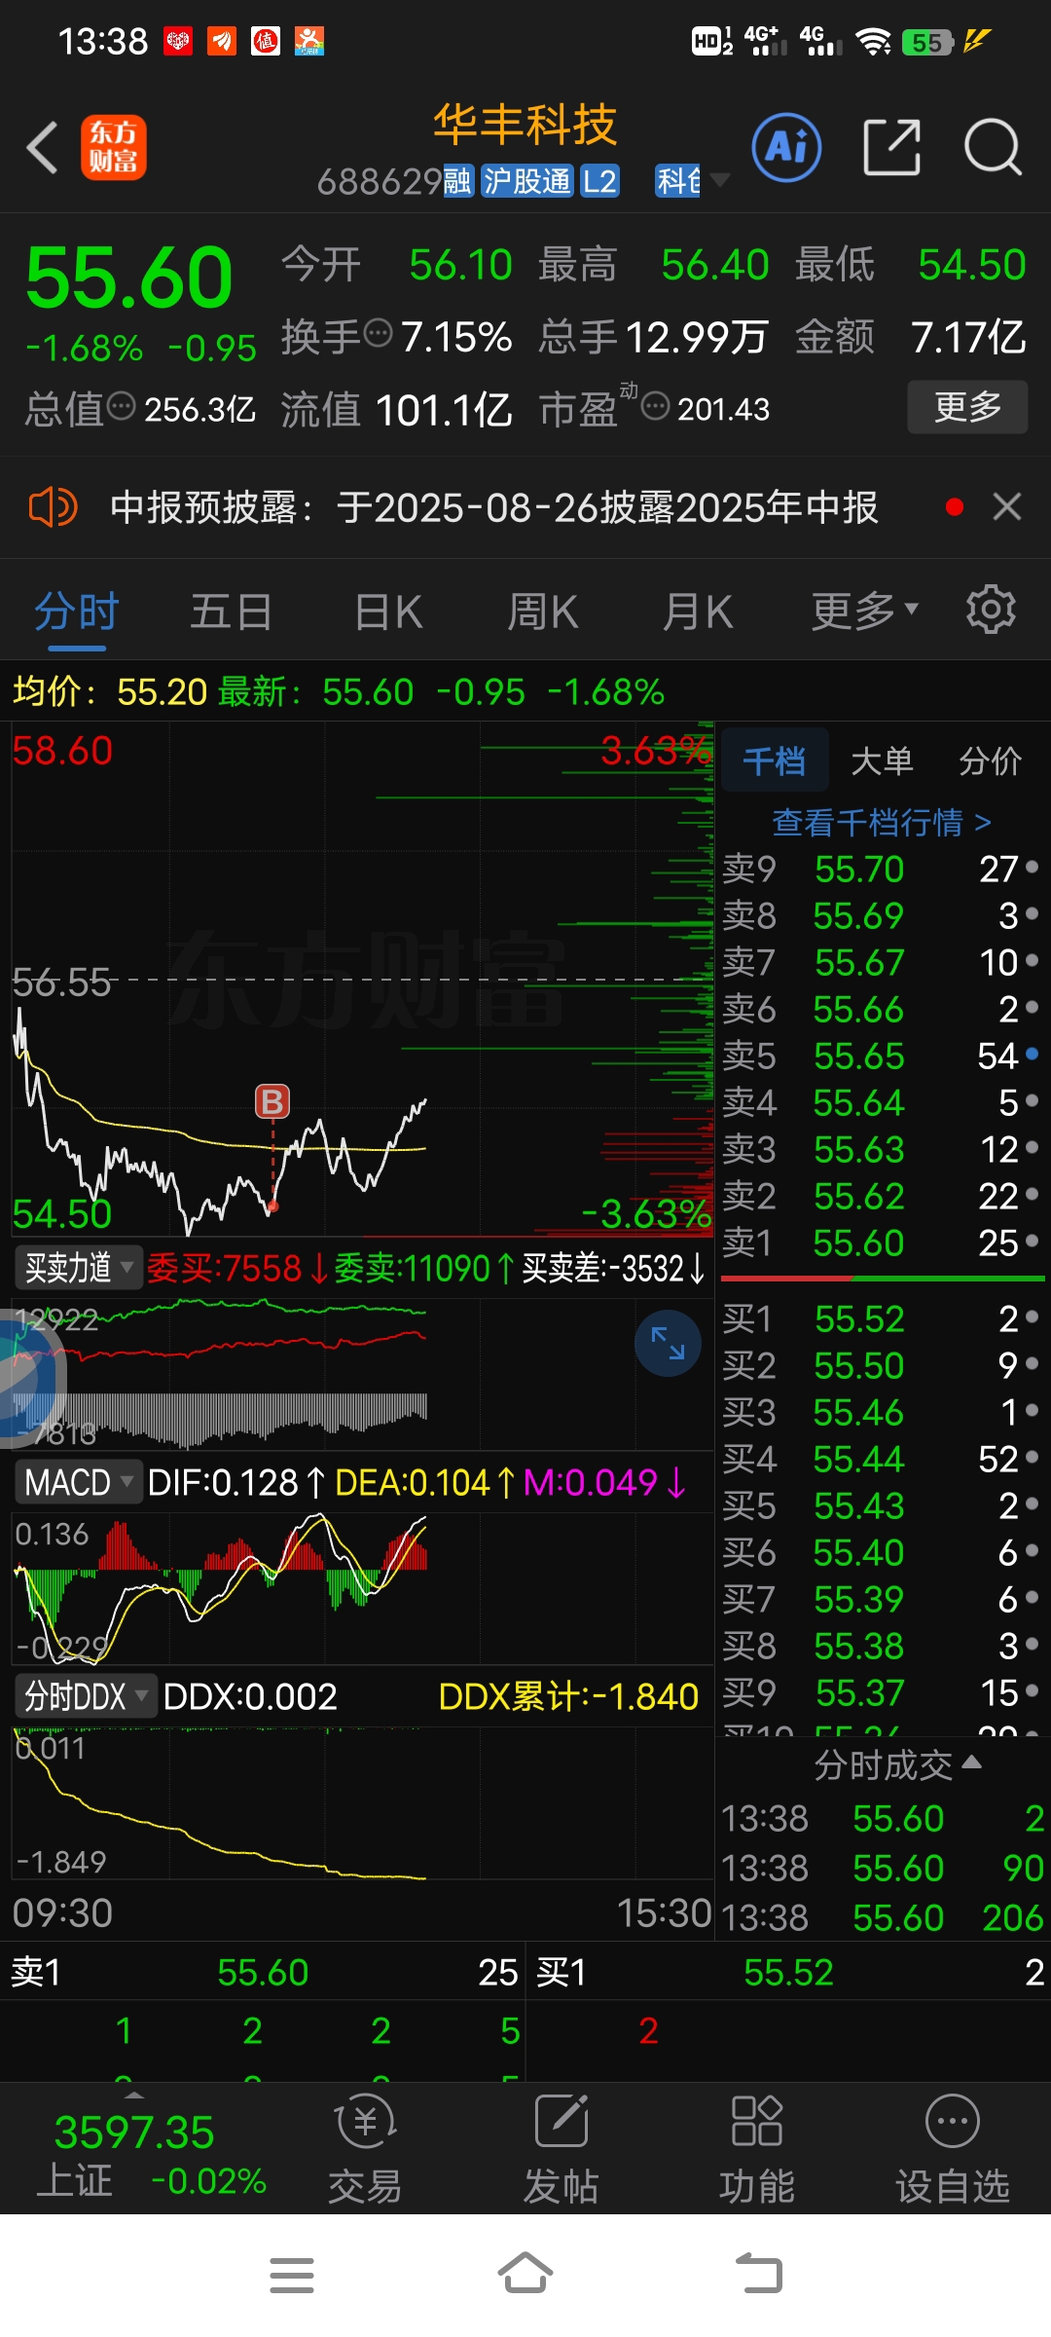This screenshot has width=1051, height=2337.
Task: Open 发帖 post icon
Action: pos(562,2149)
